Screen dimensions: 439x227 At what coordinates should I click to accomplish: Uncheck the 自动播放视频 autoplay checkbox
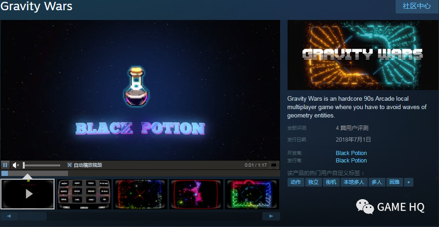click(x=70, y=165)
